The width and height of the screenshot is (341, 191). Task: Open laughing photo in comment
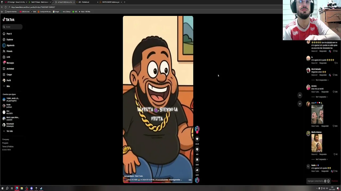point(317,114)
